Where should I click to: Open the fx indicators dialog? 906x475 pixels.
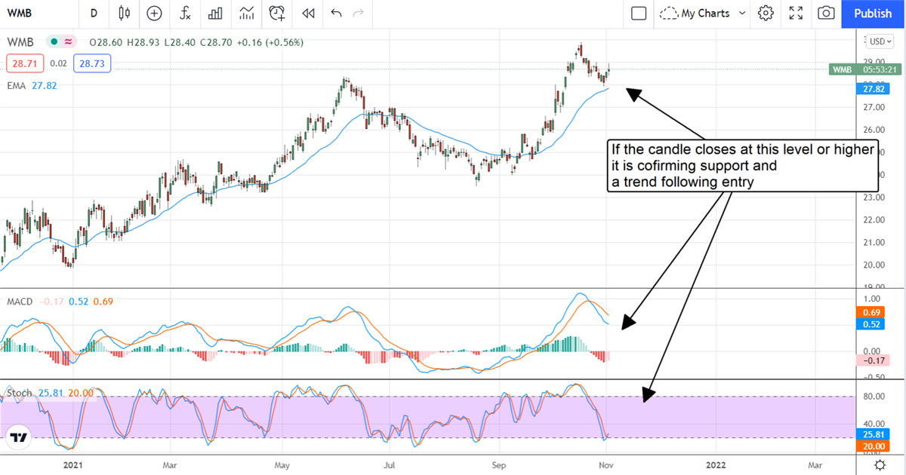[x=185, y=13]
